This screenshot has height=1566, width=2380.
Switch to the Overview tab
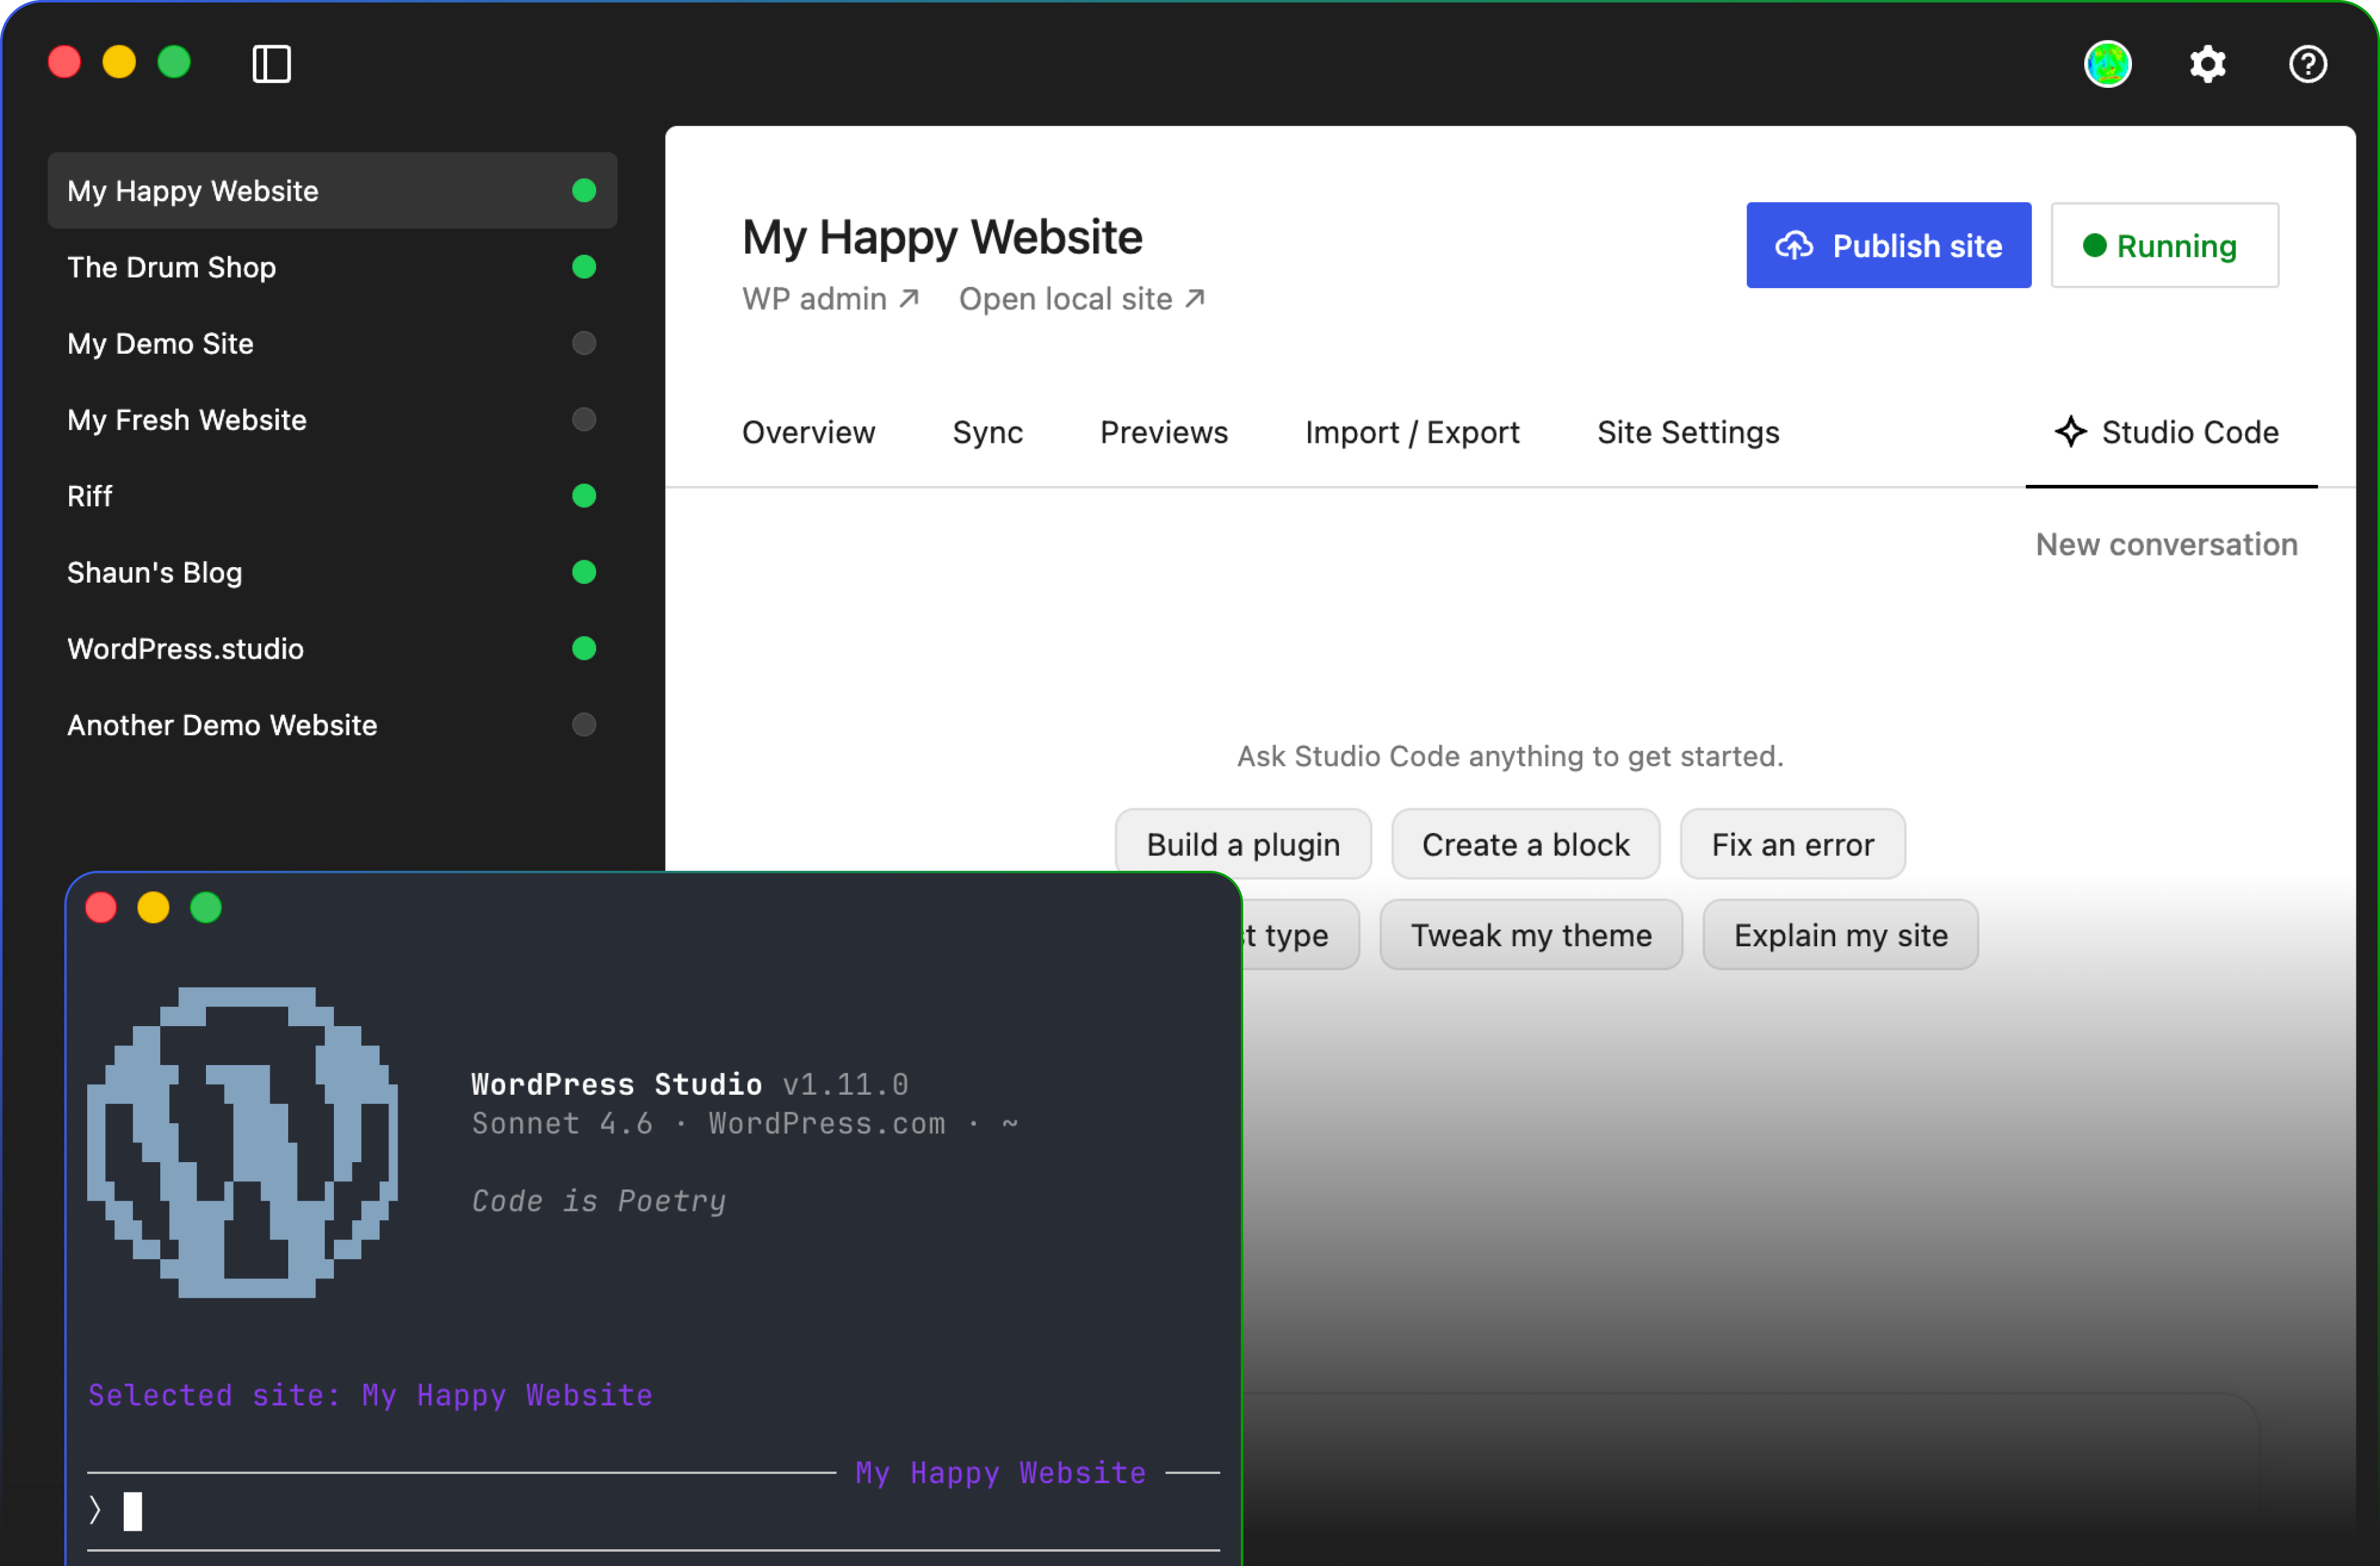tap(808, 432)
